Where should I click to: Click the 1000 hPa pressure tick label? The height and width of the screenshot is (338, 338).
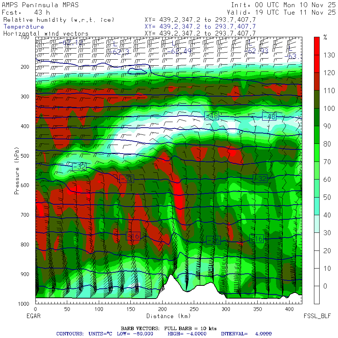(24, 304)
